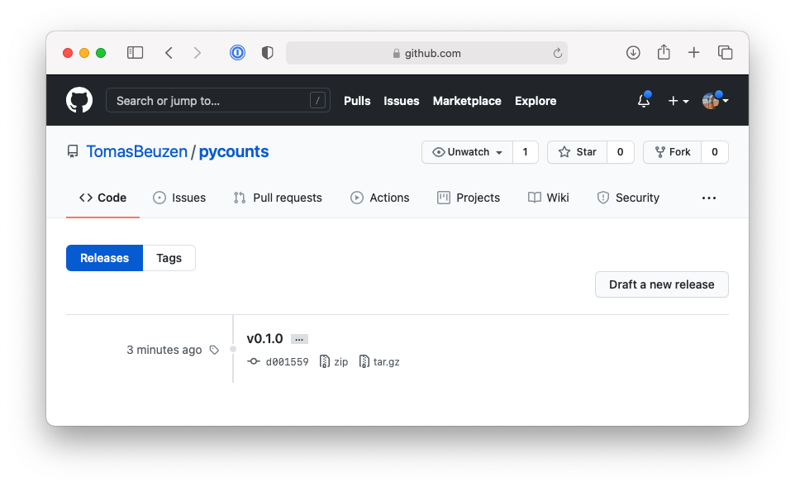Click the slash shortcut key hint

(x=317, y=100)
